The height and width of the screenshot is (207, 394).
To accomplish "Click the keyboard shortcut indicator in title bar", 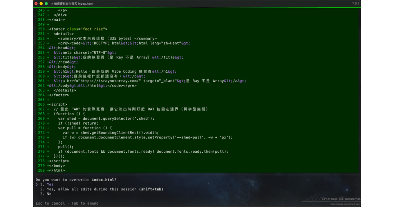I will coord(355,3).
